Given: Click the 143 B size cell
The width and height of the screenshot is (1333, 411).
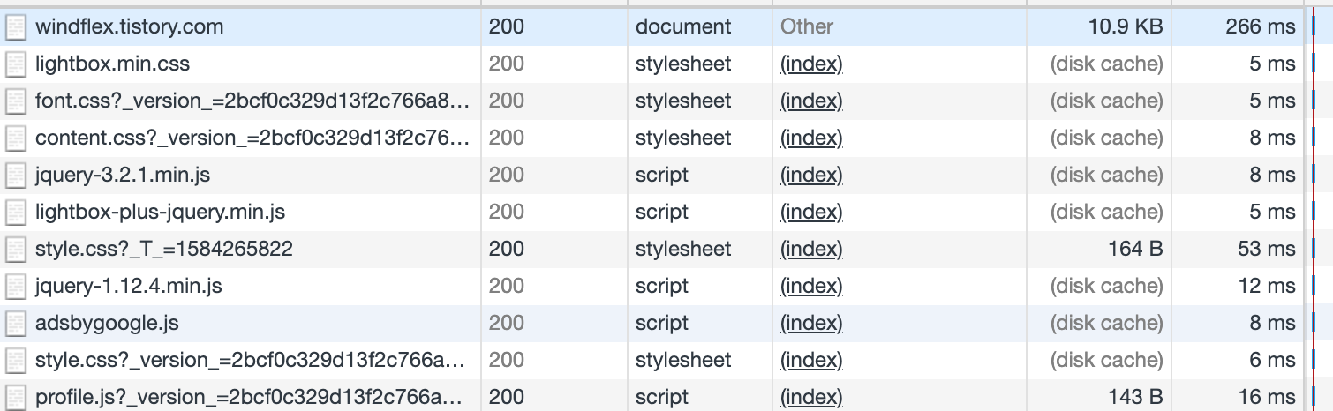Looking at the screenshot, I should pyautogui.click(x=1135, y=398).
